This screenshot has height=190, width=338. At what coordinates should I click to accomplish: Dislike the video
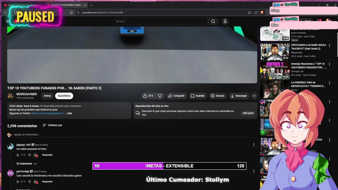[x=160, y=96]
